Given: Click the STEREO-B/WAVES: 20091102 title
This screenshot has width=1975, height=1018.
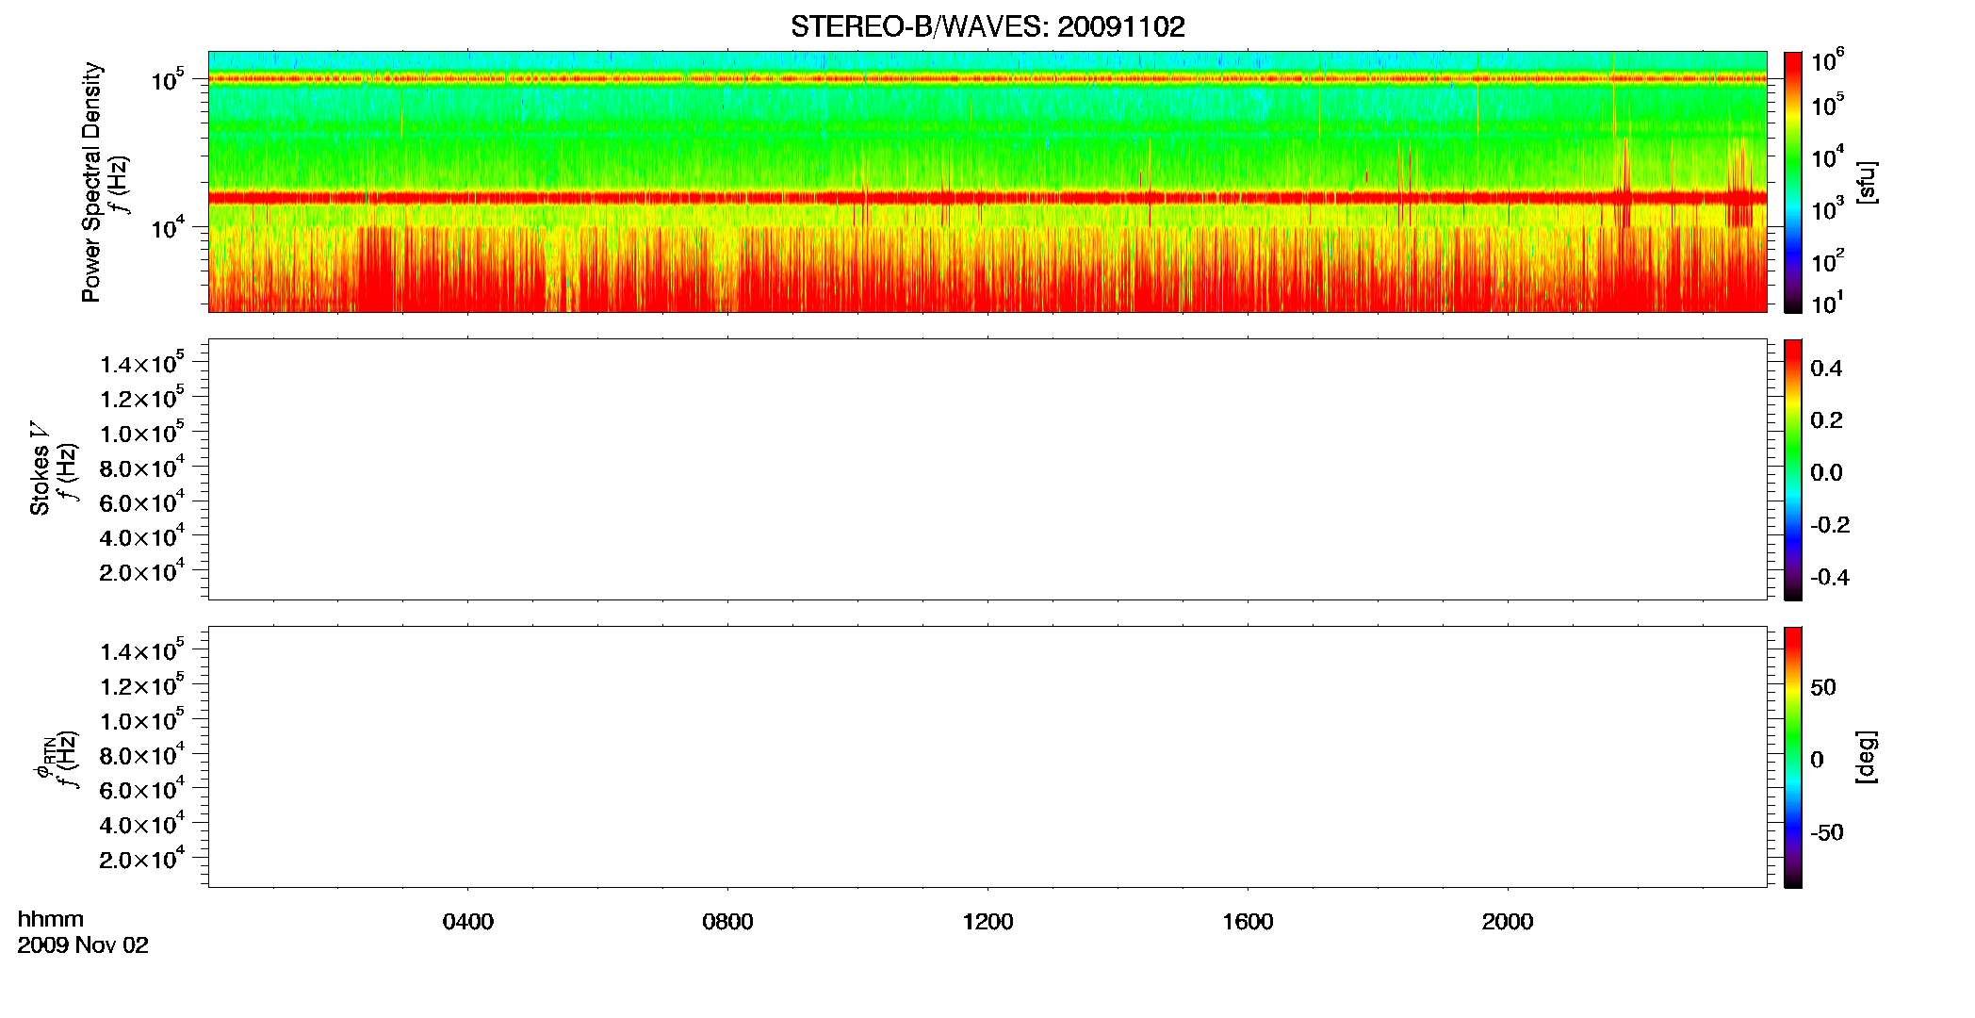Looking at the screenshot, I should click(x=987, y=26).
